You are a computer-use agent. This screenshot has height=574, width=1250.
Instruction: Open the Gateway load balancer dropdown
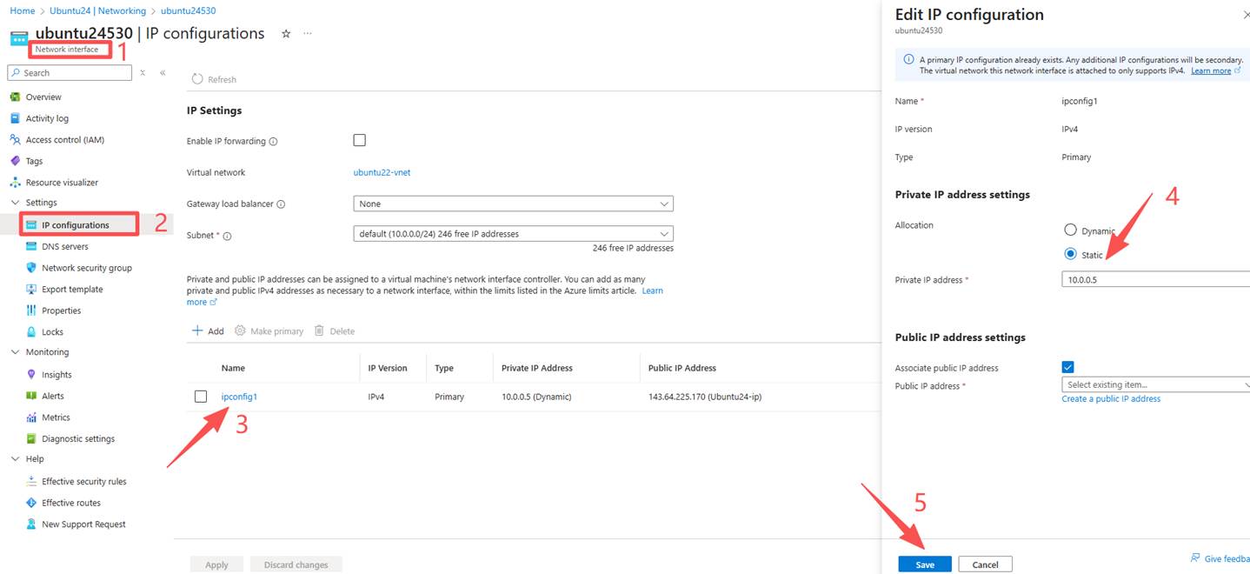tap(513, 204)
